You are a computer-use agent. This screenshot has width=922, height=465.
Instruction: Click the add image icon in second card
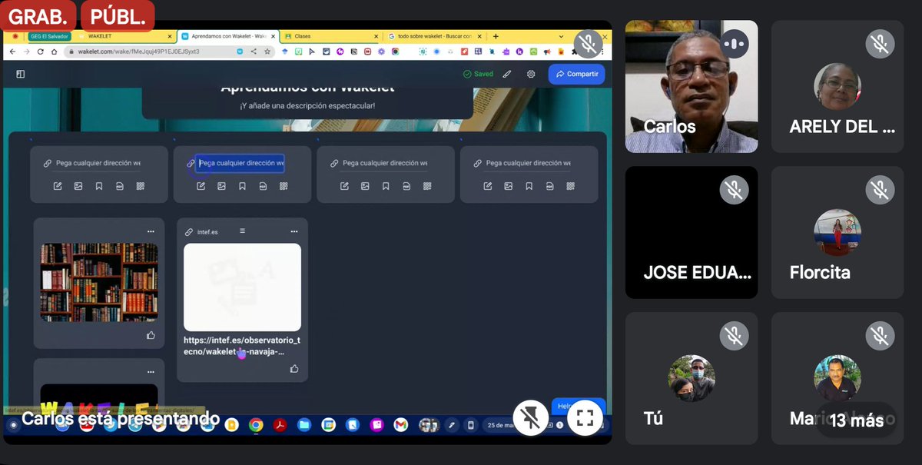click(x=222, y=186)
